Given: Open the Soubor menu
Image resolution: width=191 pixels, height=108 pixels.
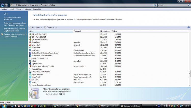Looking at the screenshot, I should tap(4, 9).
